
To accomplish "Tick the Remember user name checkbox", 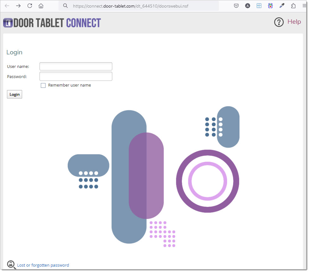I will (x=43, y=86).
